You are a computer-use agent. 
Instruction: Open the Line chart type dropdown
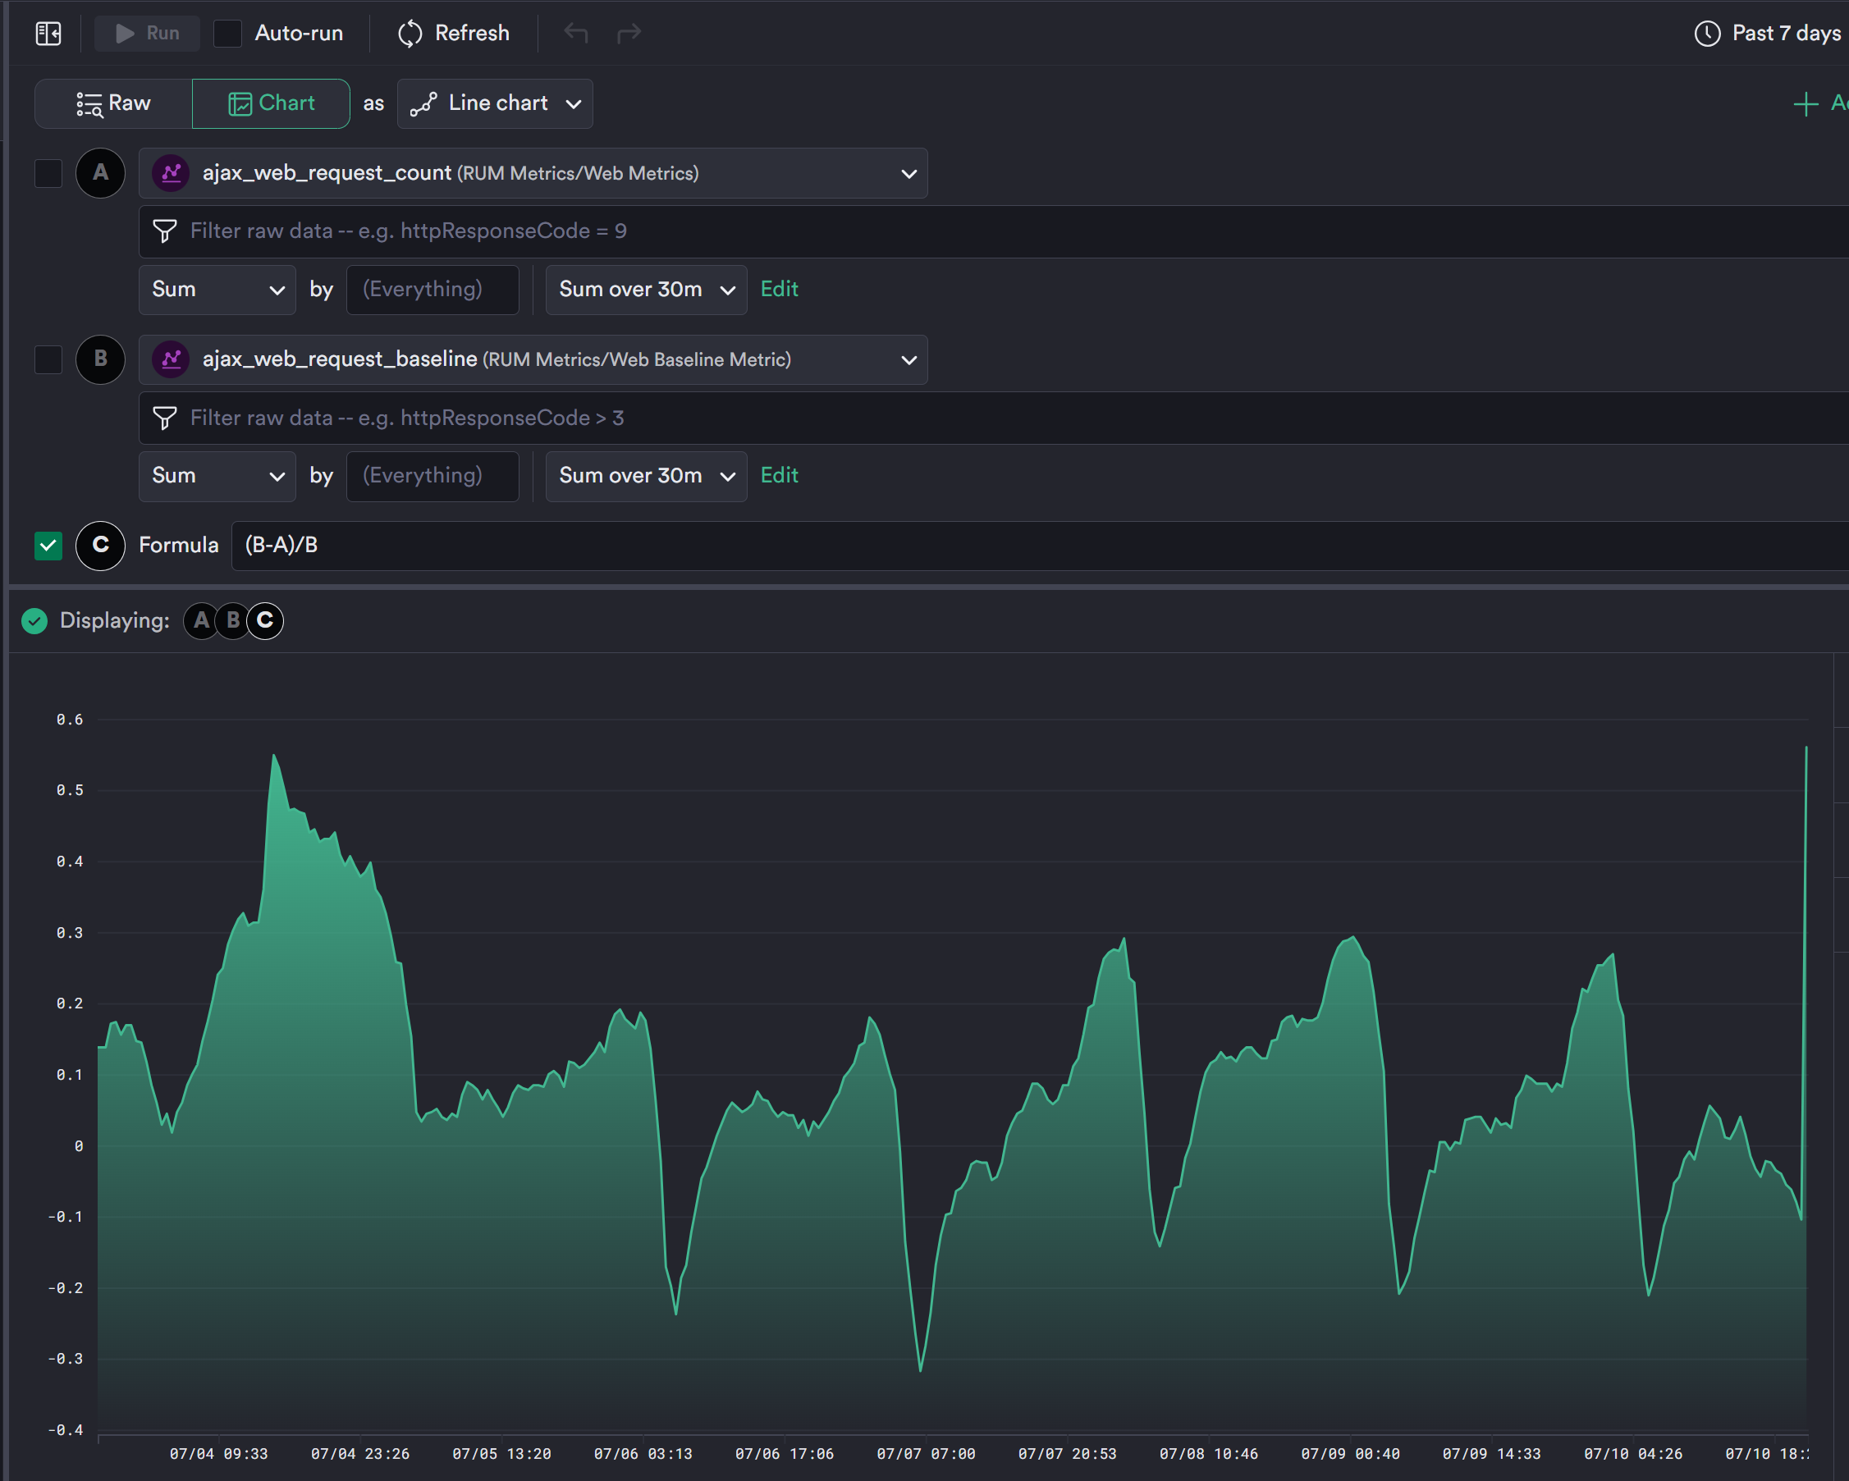pos(495,103)
